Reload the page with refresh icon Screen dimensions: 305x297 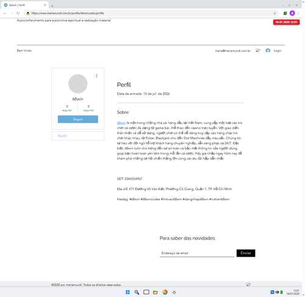[18, 13]
